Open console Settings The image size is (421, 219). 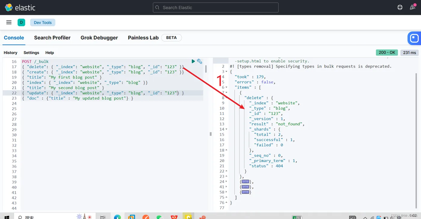pos(31,52)
